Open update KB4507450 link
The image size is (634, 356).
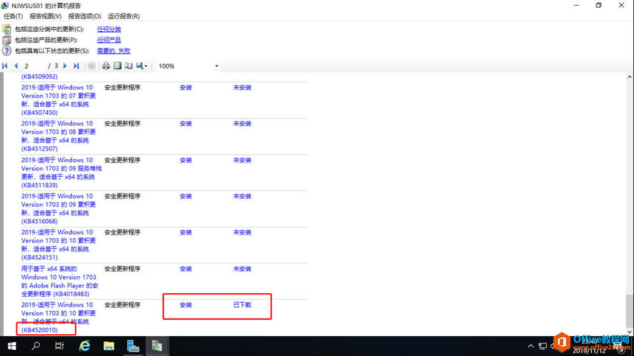click(x=59, y=100)
